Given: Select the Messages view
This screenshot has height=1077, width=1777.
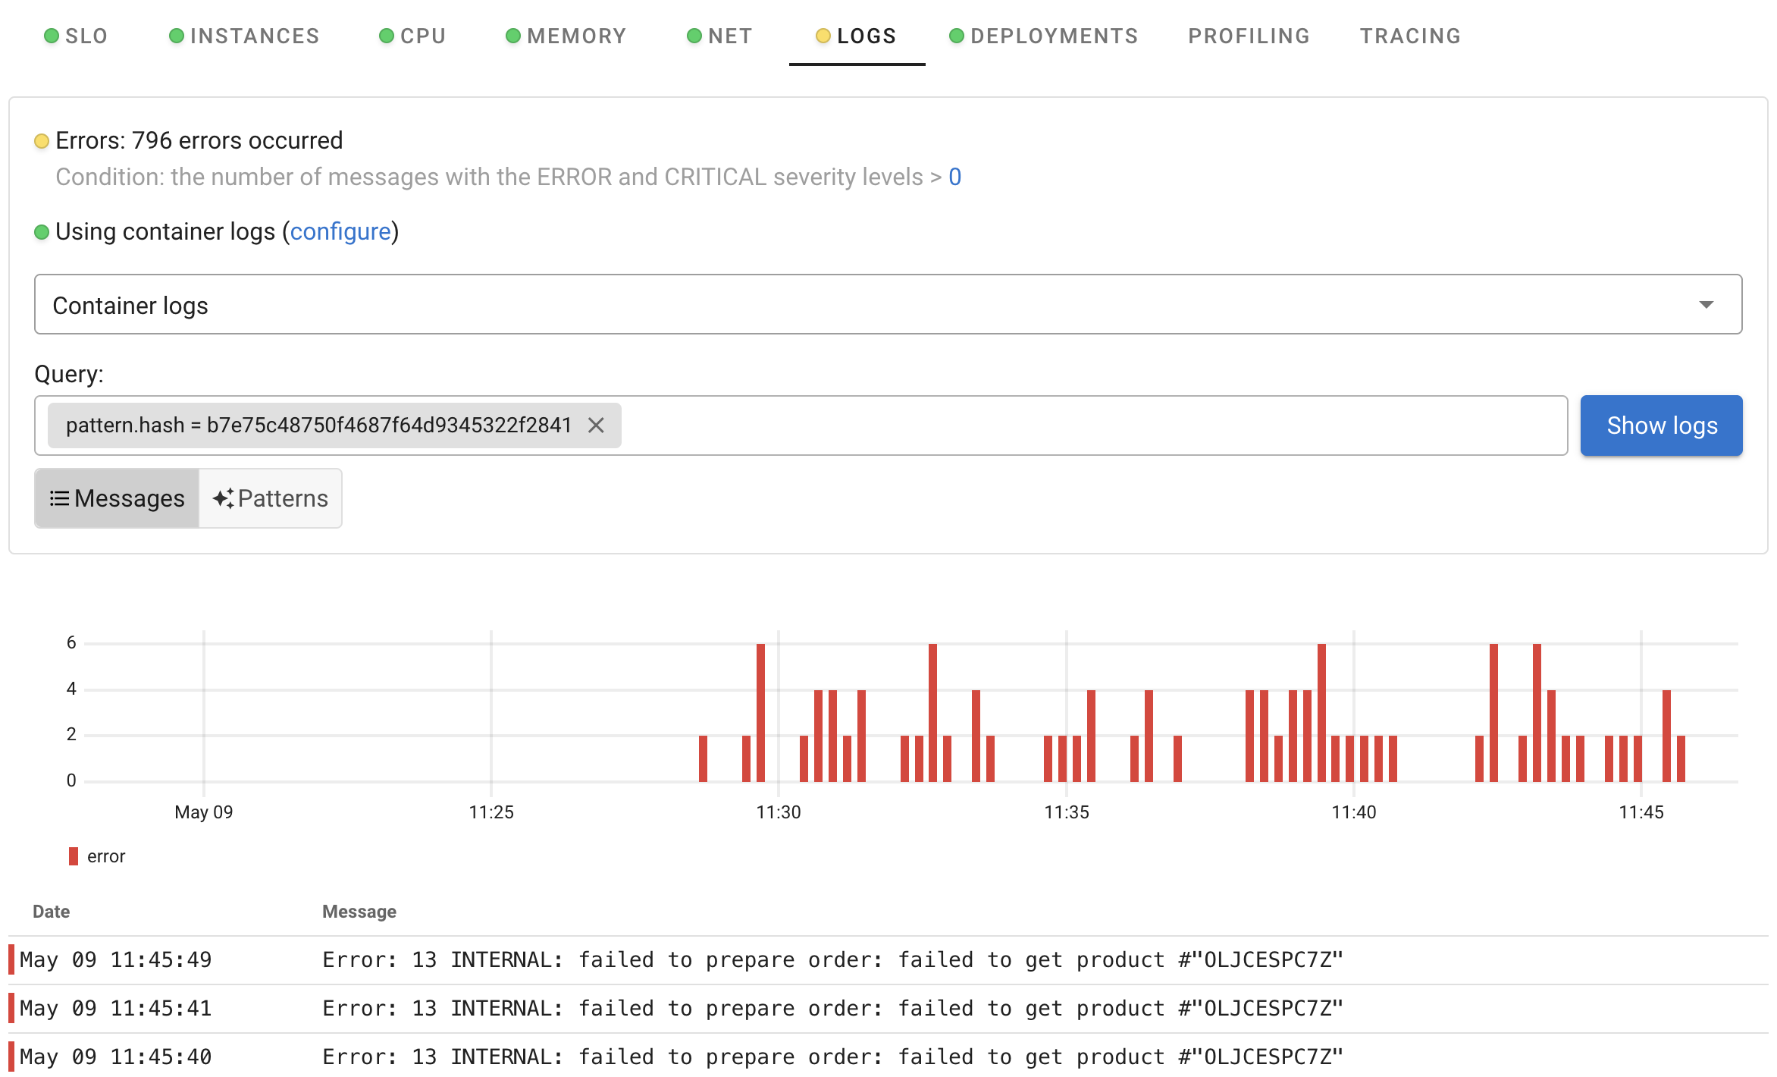Looking at the screenshot, I should pos(117,498).
